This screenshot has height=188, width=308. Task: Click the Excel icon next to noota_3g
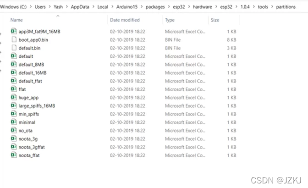tap(14, 138)
